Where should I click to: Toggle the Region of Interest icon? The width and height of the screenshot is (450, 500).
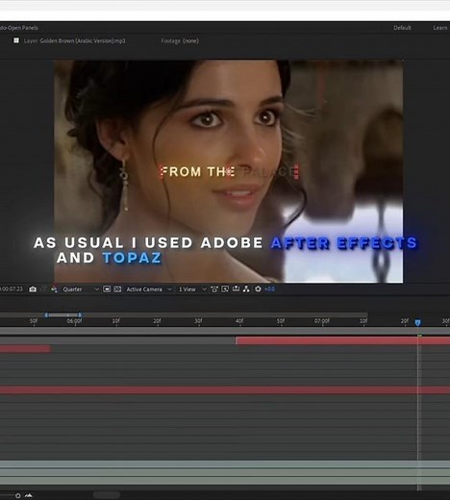107,289
